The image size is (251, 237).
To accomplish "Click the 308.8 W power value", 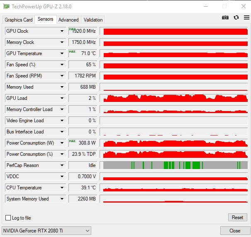I will coord(83,143).
